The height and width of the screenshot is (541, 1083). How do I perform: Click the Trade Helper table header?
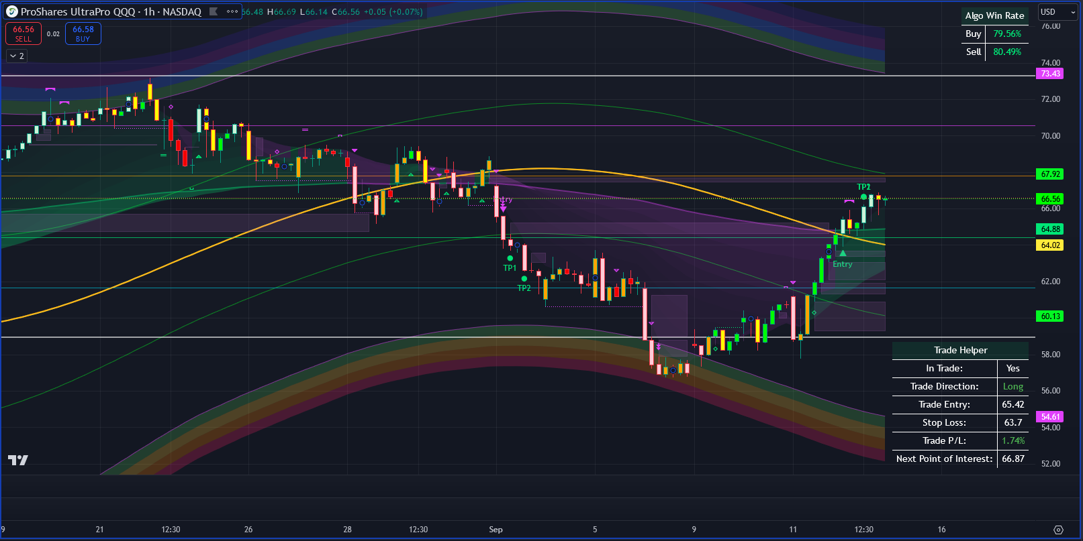tap(960, 350)
